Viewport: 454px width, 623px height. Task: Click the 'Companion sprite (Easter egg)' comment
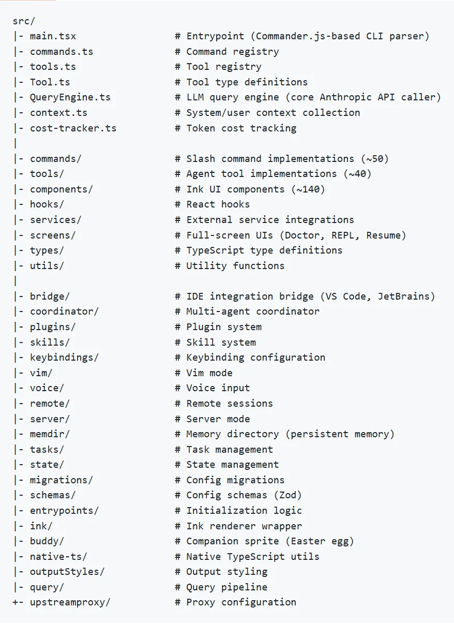point(270,541)
